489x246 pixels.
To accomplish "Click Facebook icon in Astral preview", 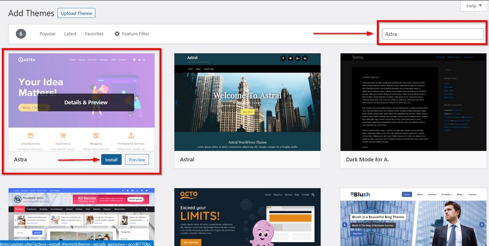I will point(283,58).
